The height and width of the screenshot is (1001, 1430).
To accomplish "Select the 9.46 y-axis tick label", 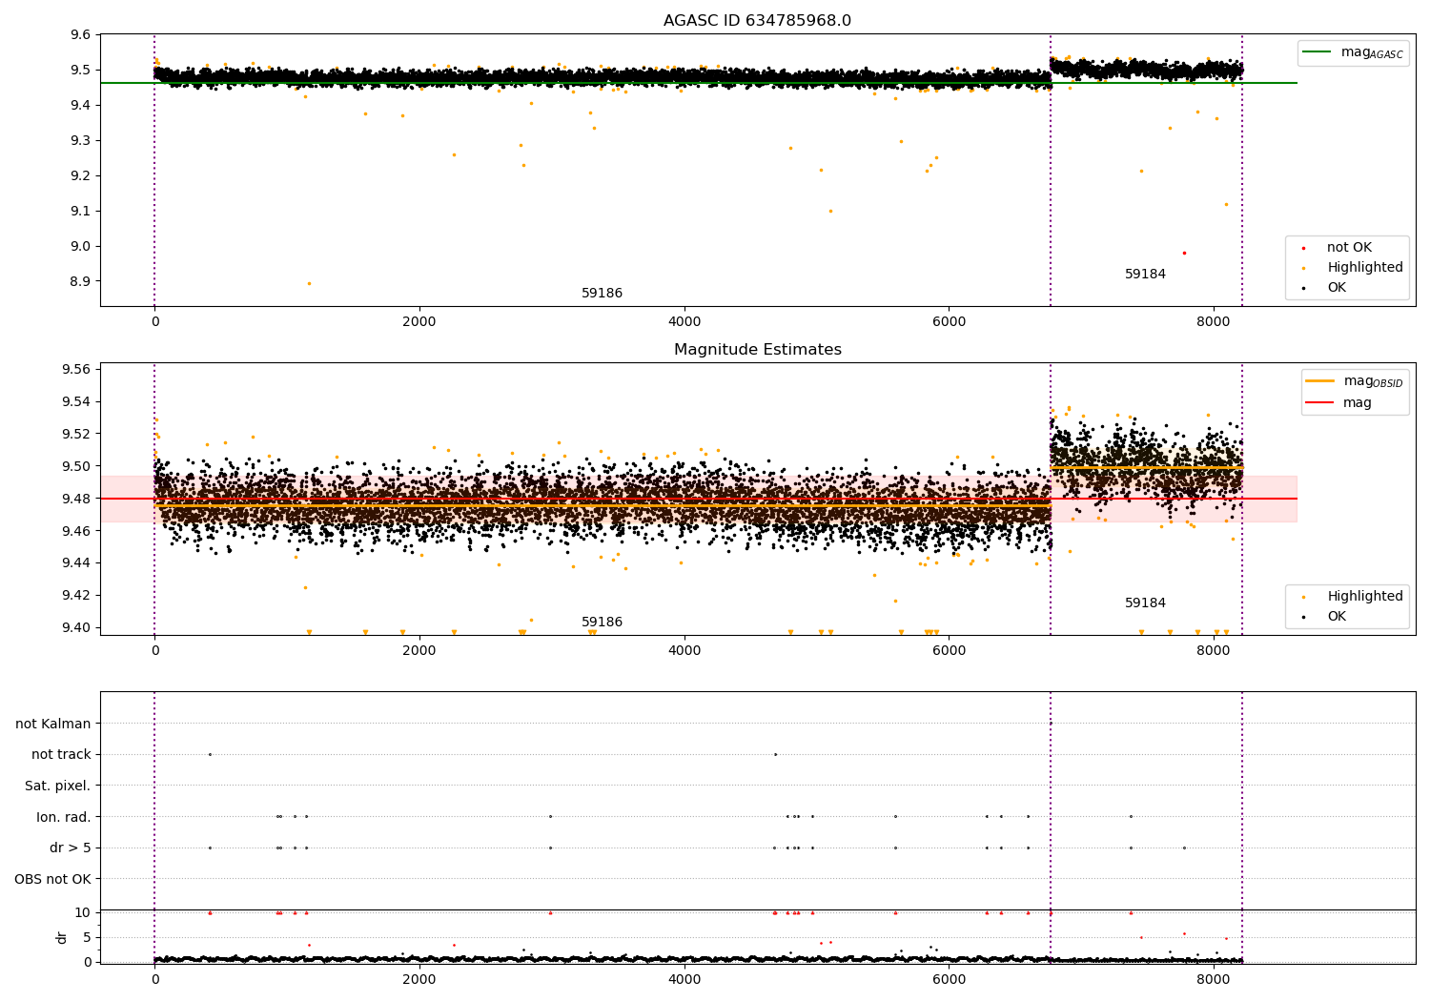I will [77, 532].
